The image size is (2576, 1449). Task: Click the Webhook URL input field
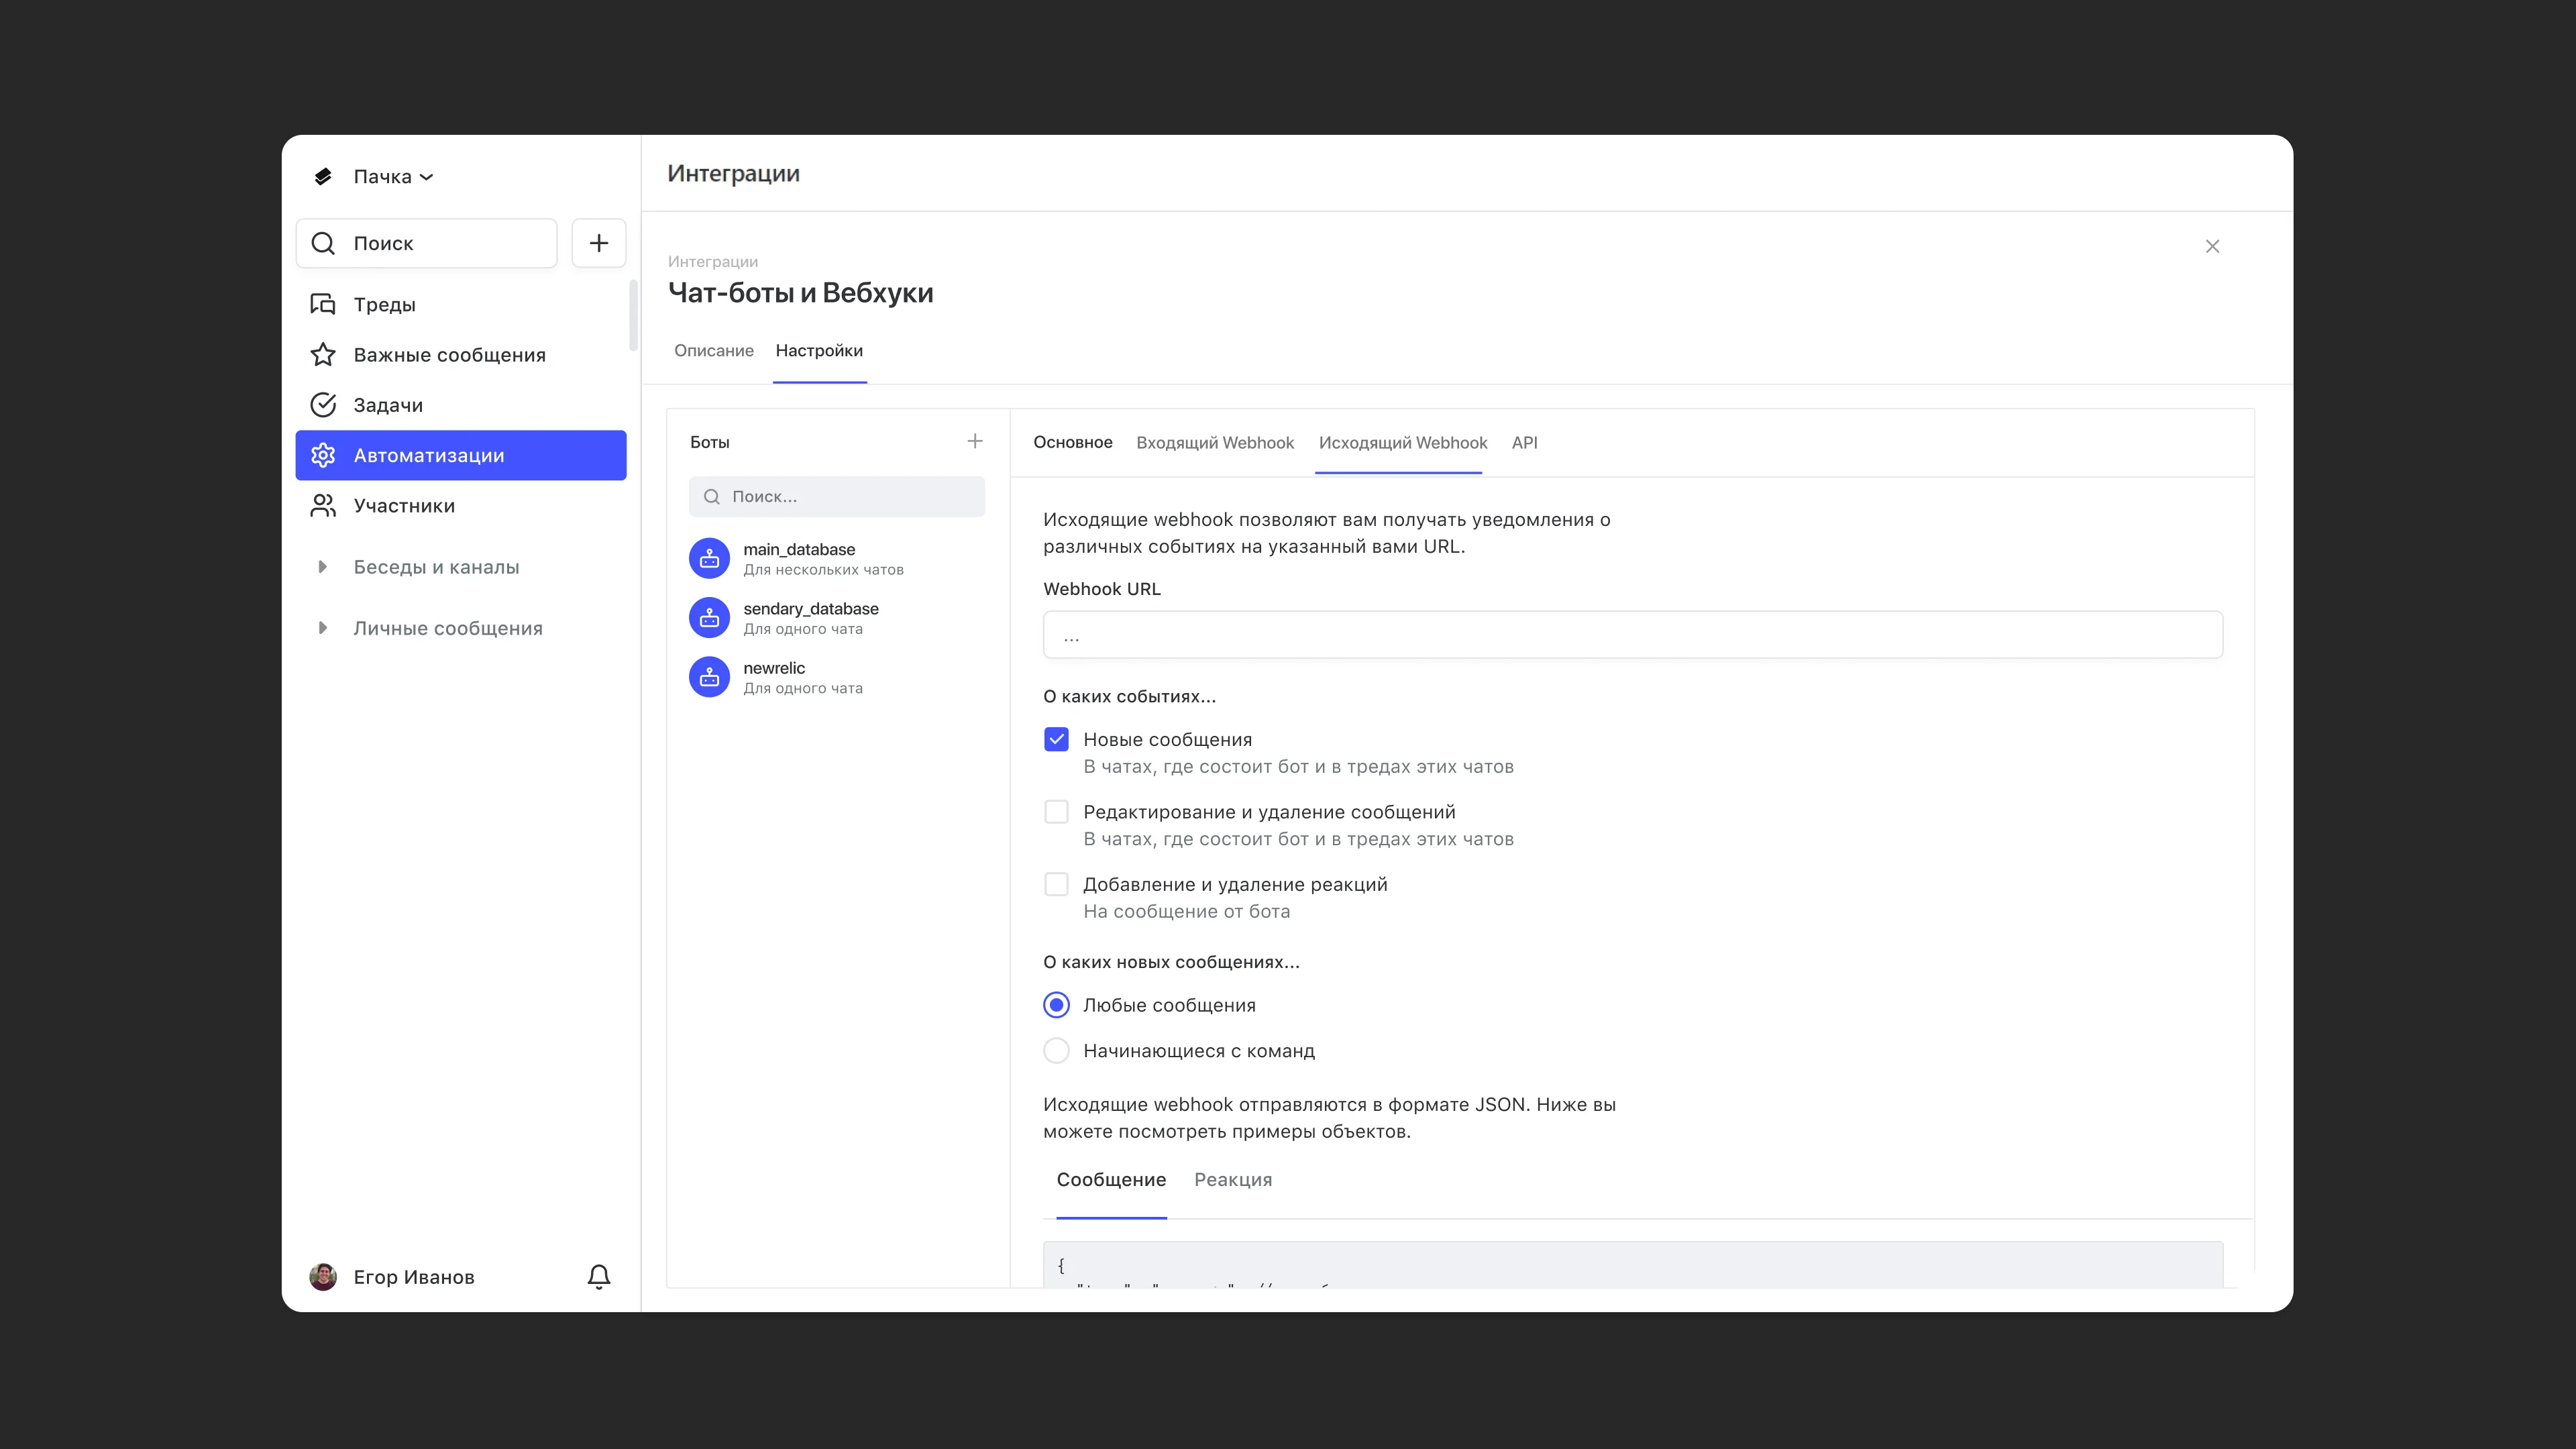(1632, 635)
